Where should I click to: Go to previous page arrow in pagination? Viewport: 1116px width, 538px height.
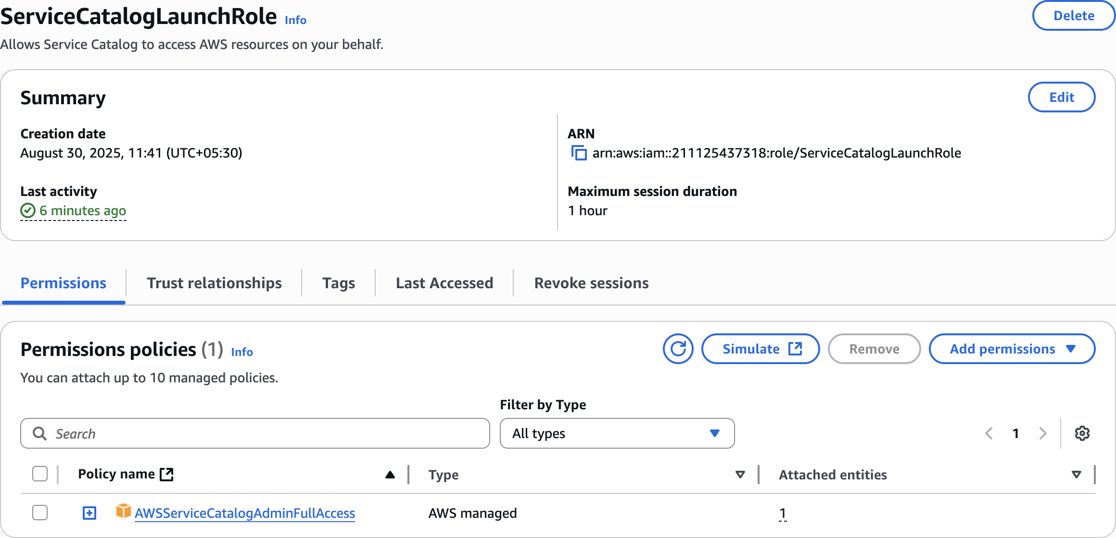point(989,433)
